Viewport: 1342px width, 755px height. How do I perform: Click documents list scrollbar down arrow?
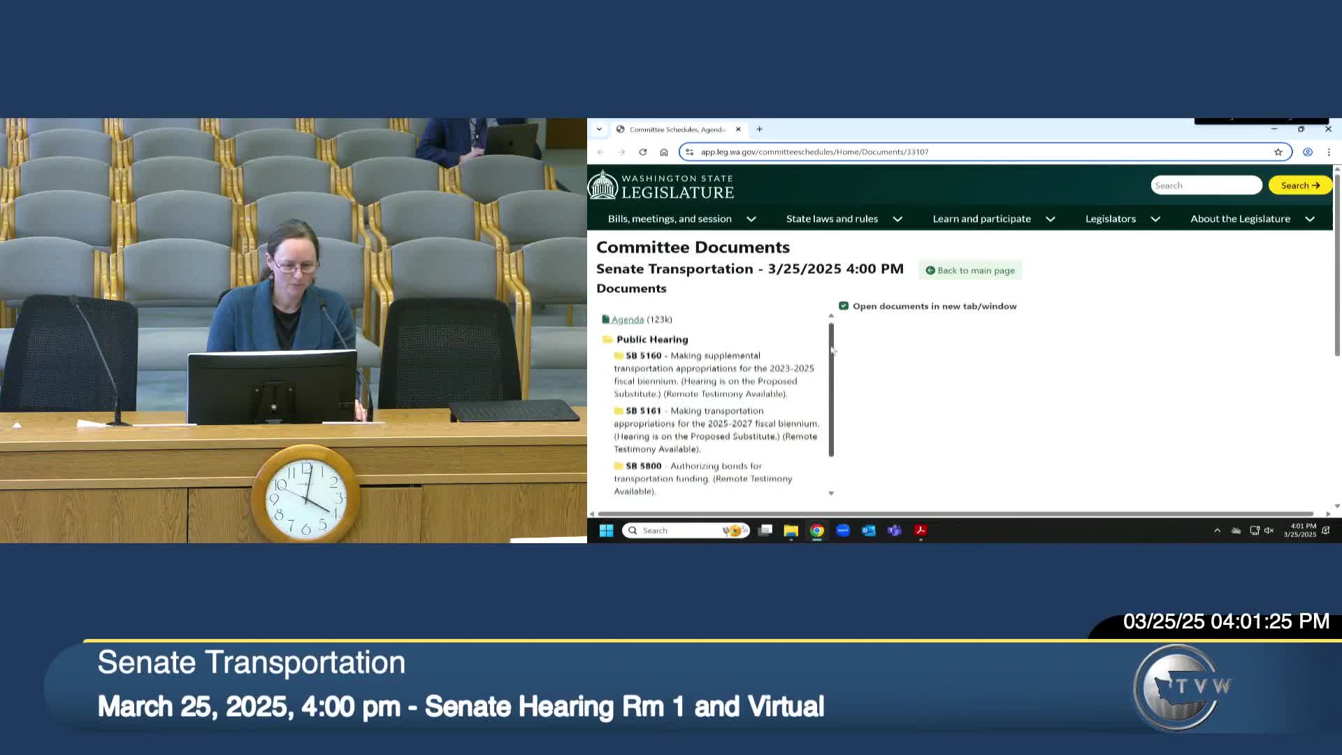[831, 493]
